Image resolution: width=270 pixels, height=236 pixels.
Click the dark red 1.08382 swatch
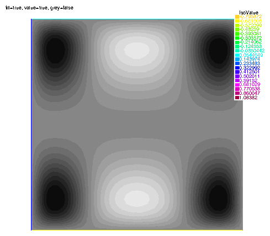pyautogui.click(x=237, y=98)
